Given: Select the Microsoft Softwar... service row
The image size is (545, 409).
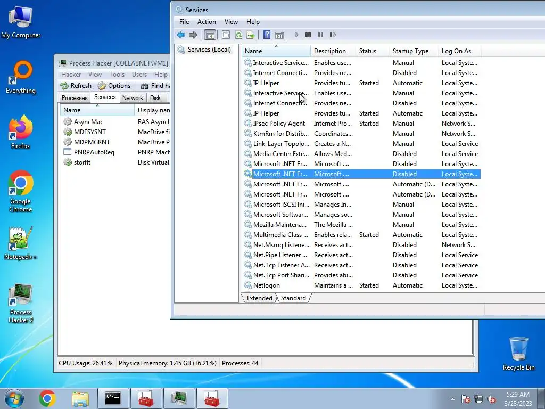Looking at the screenshot, I should pos(361,215).
